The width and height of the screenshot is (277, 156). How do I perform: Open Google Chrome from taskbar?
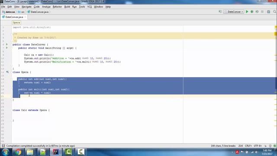pos(18,152)
